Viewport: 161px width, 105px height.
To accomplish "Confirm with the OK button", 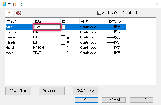I will (87, 100).
